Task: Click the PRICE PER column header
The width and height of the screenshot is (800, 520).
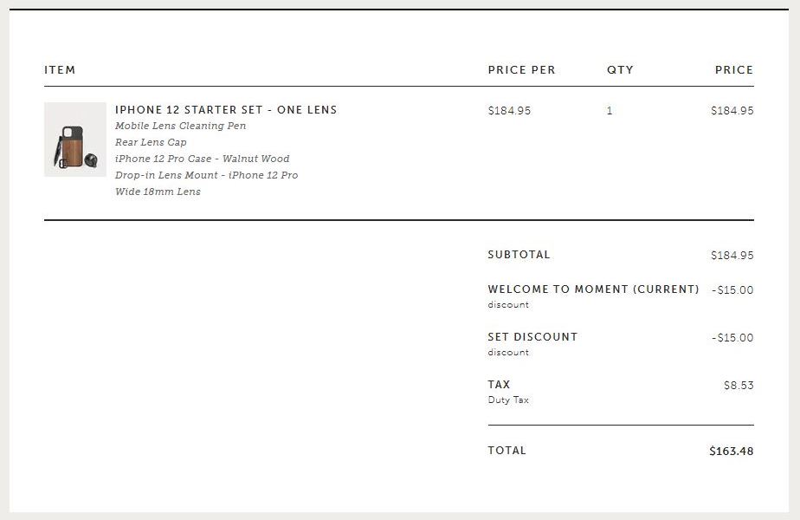Action: tap(521, 70)
